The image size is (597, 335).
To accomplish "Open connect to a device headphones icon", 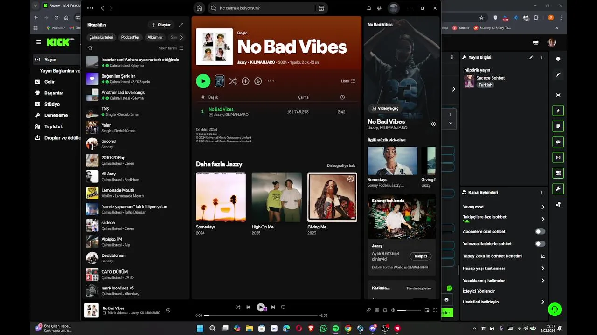I will (385, 310).
